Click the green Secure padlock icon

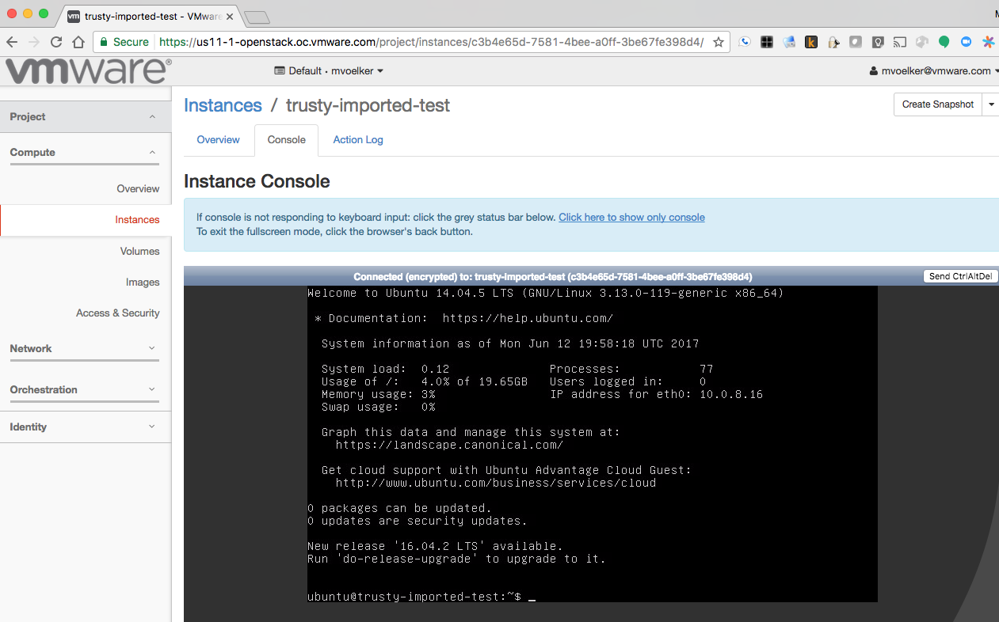[x=103, y=42]
